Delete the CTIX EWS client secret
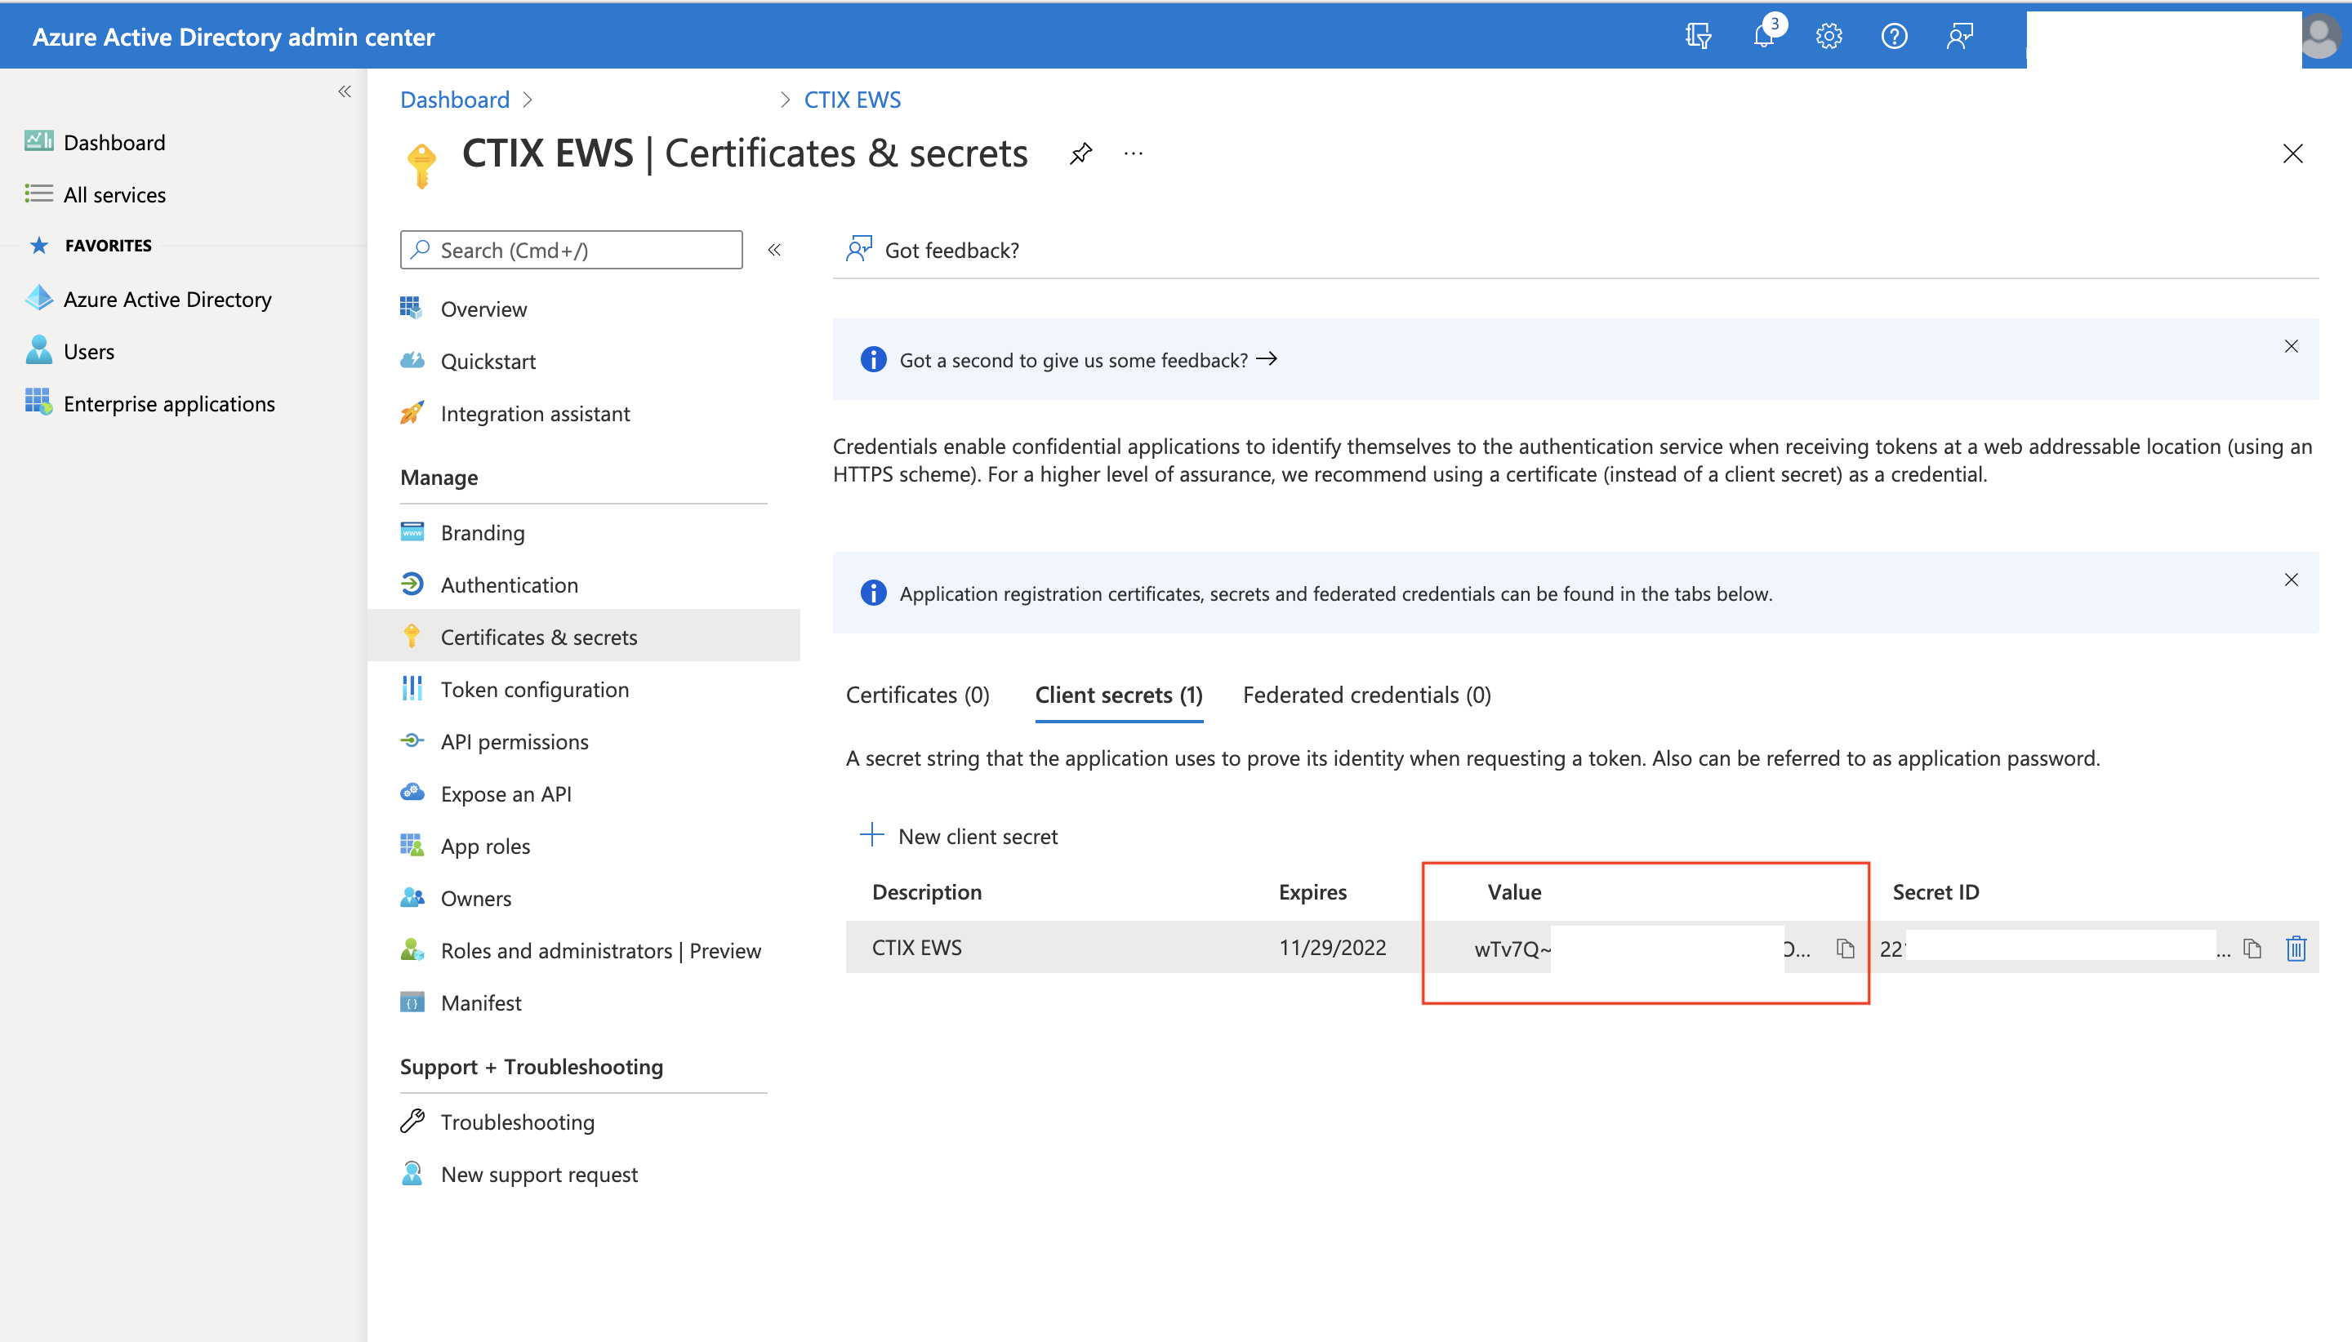Image resolution: width=2352 pixels, height=1342 pixels. pos(2296,949)
